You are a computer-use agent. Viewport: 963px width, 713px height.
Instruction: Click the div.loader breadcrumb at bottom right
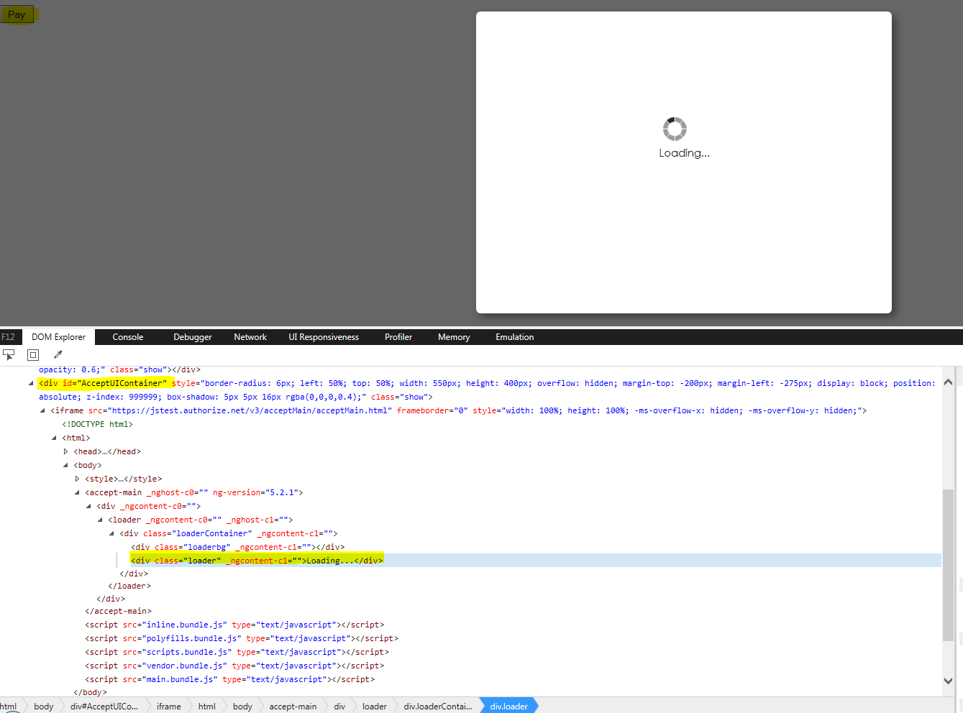pyautogui.click(x=508, y=706)
